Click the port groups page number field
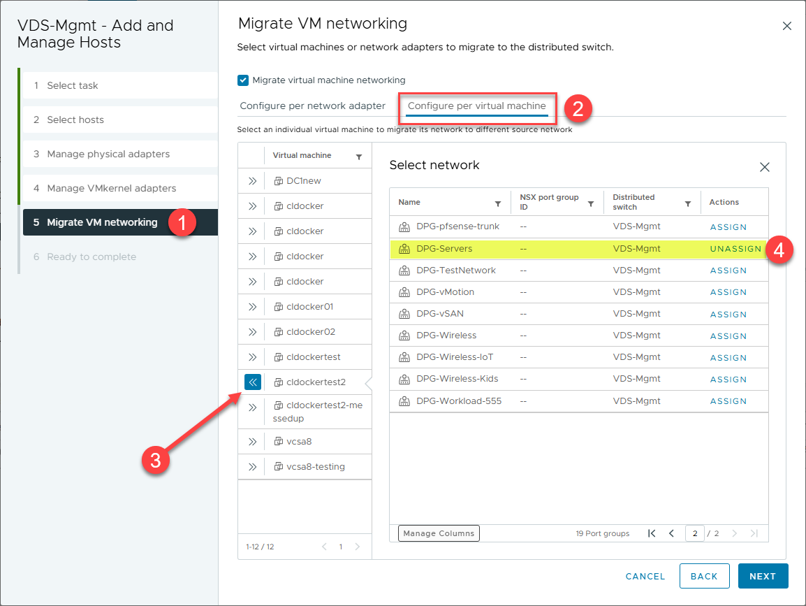This screenshot has width=806, height=606. (x=694, y=533)
